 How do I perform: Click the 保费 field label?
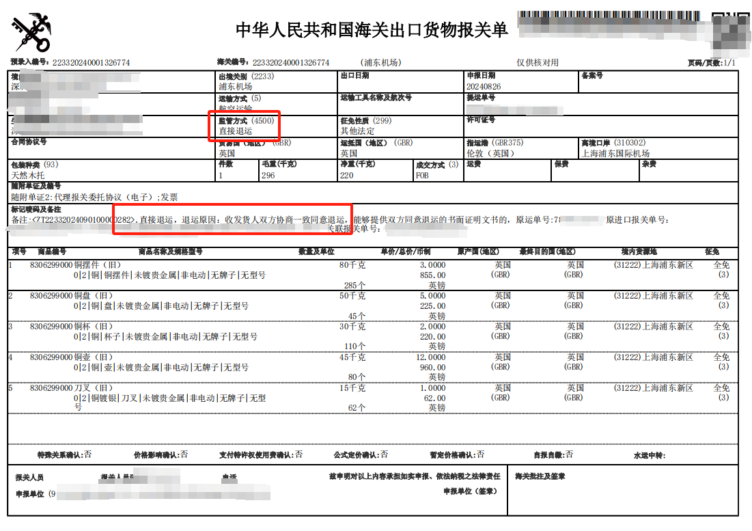click(561, 164)
